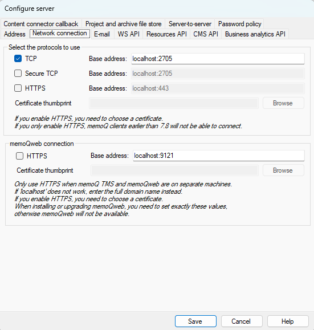Screen dimensions: 314x330
Task: Edit memoQweb base address localhost:9121
Action: (x=219, y=156)
